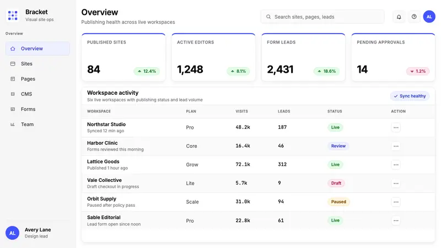Open the notifications bell
The width and height of the screenshot is (441, 248).
(x=399, y=17)
